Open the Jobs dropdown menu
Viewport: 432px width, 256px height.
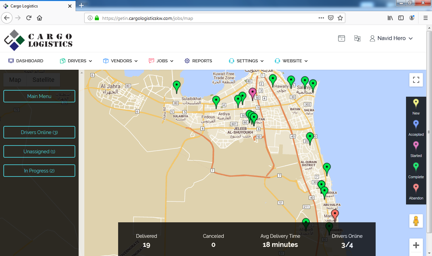point(161,61)
